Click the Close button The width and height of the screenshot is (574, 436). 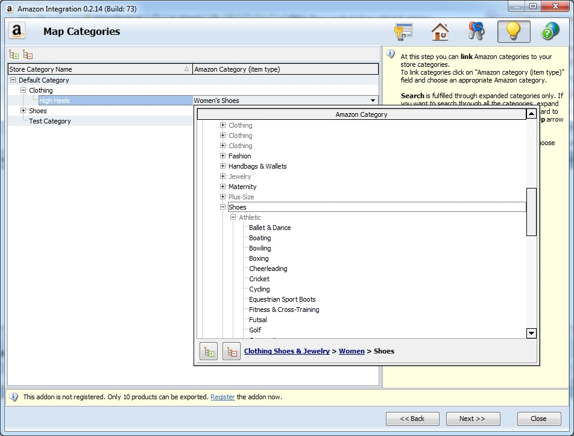[x=539, y=419]
